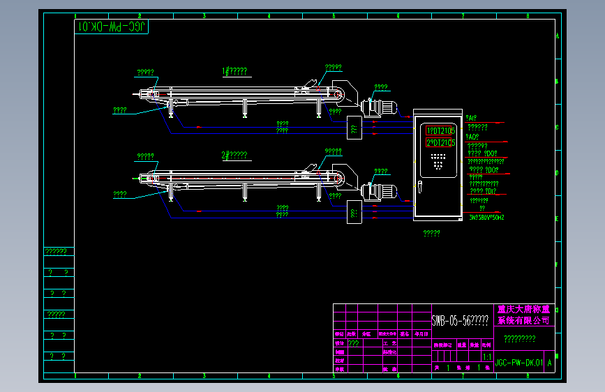The width and height of the screenshot is (605, 392).
Task: Select the drive motor of lower conveyor
Action: pos(379,191)
